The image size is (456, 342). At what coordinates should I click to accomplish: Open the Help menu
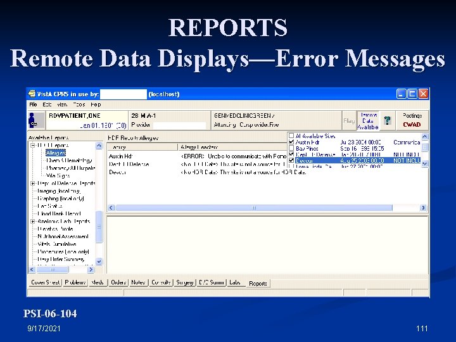pyautogui.click(x=96, y=104)
